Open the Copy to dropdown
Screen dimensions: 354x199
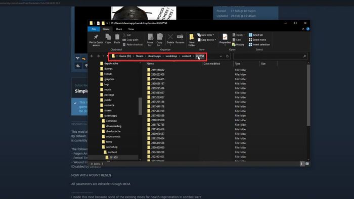pyautogui.click(x=159, y=40)
